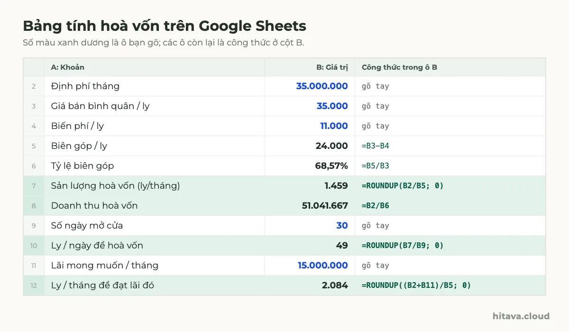
Task: Click 'gõ tay' in the Định phí tháng row
Action: pos(376,86)
